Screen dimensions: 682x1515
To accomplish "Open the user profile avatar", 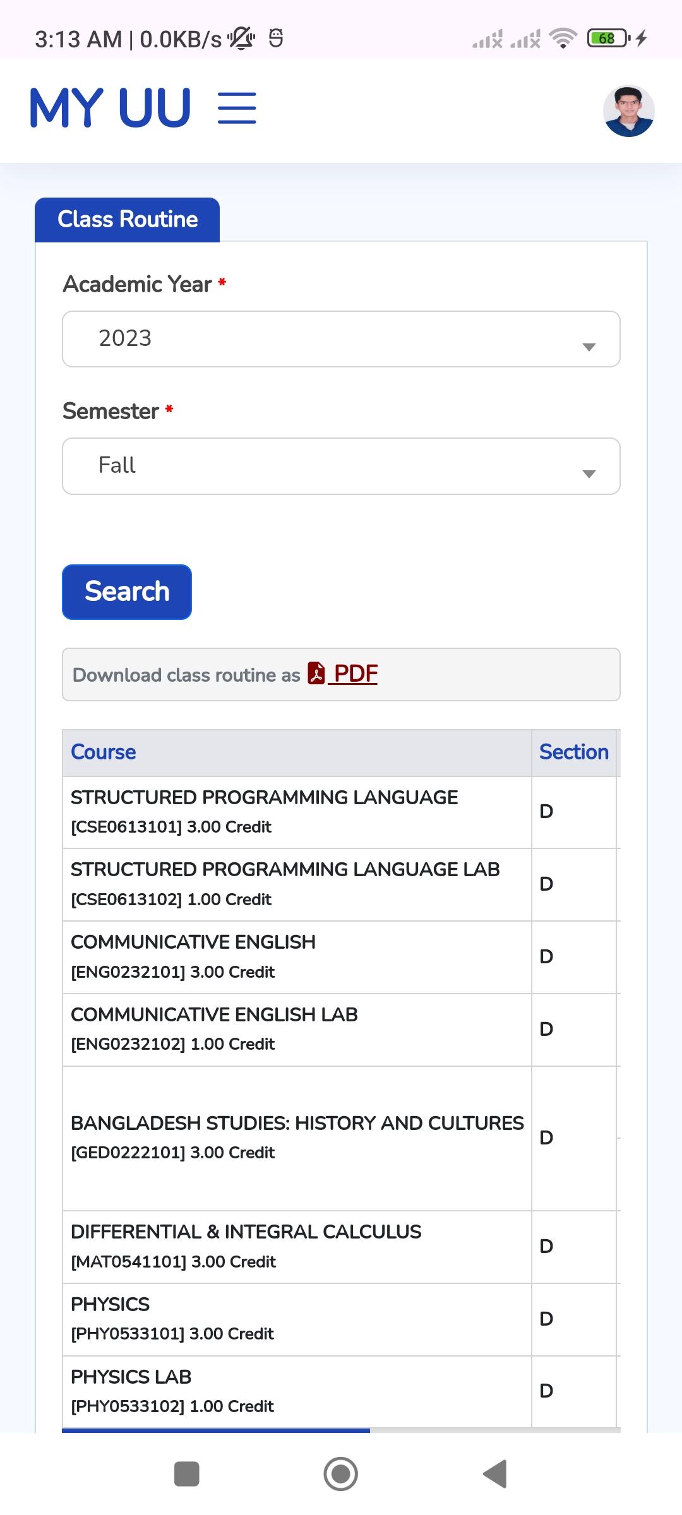I will pyautogui.click(x=628, y=111).
